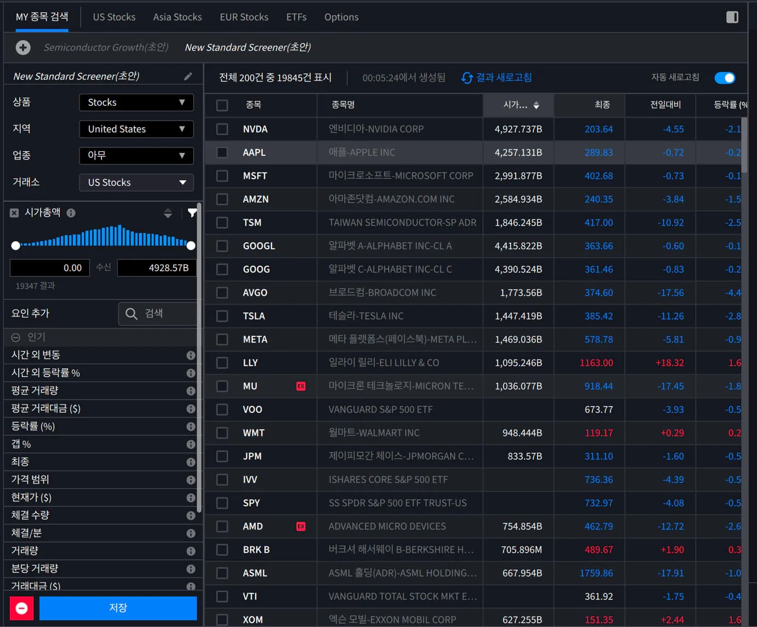Tick the checkbox for NVDA
Image resolution: width=757 pixels, height=627 pixels.
coord(222,129)
